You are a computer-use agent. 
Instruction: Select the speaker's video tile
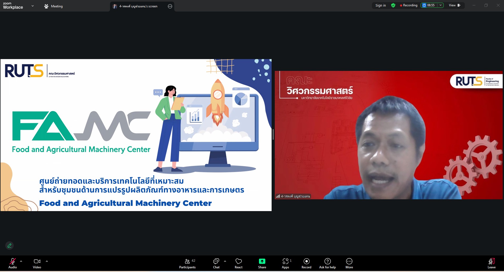coord(389,135)
